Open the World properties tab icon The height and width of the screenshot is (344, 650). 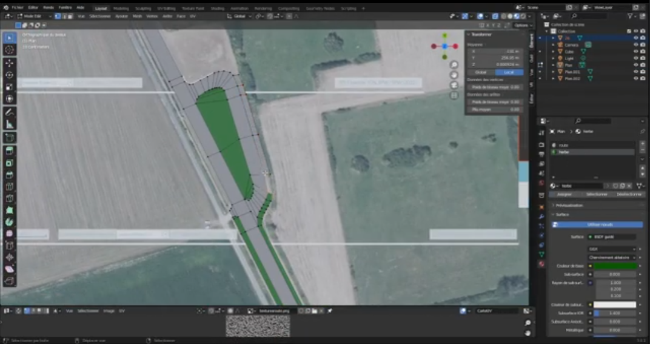point(541,183)
